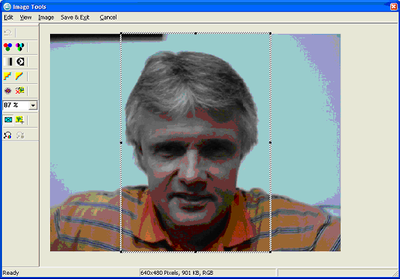400x279 pixels.
Task: Click Cancel in the menu bar
Action: [x=108, y=17]
